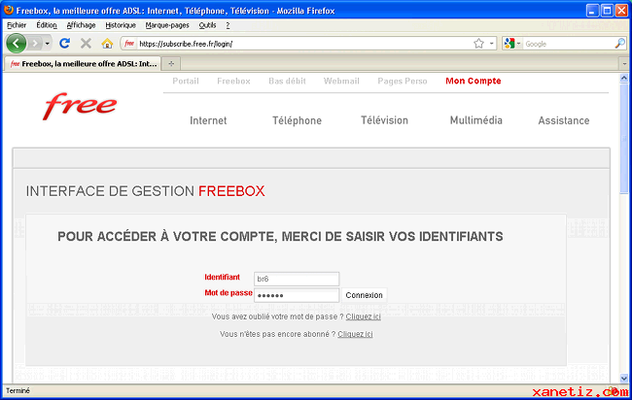Click not yet subscriber Cliquez ici link
The height and width of the screenshot is (400, 632).
(355, 334)
